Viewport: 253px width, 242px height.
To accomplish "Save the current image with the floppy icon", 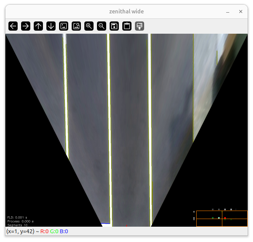I will pos(114,26).
